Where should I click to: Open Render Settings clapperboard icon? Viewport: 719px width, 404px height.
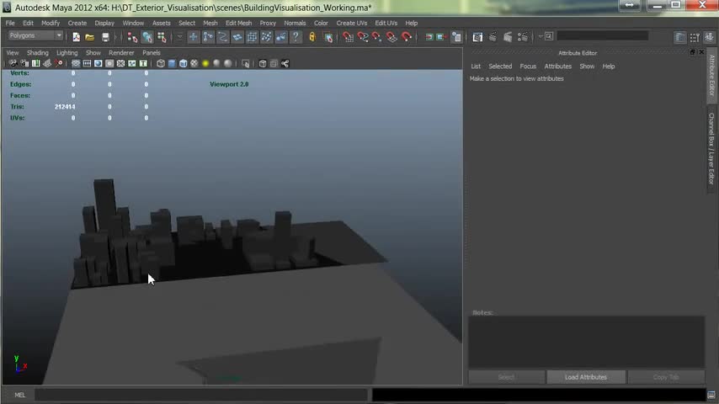click(x=522, y=37)
